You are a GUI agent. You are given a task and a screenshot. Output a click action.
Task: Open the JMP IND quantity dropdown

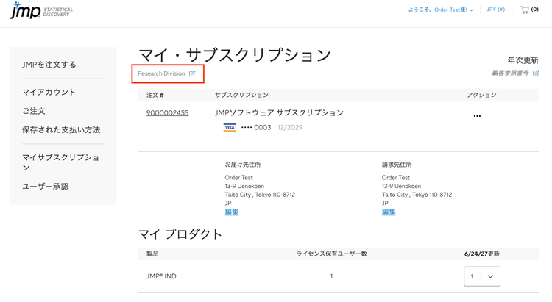pos(482,276)
